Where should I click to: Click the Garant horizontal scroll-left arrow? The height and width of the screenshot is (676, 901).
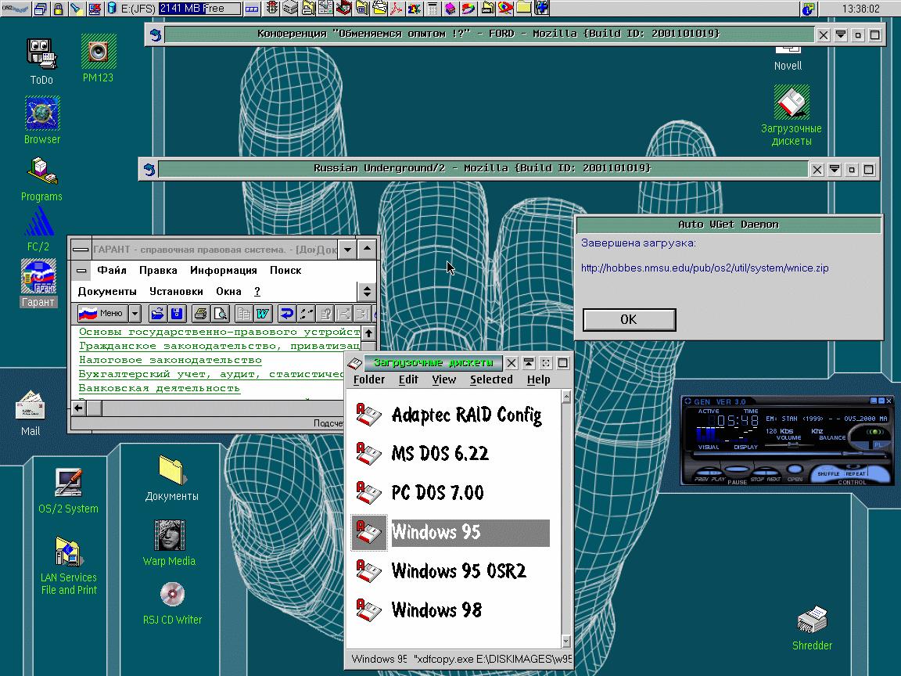pyautogui.click(x=79, y=408)
